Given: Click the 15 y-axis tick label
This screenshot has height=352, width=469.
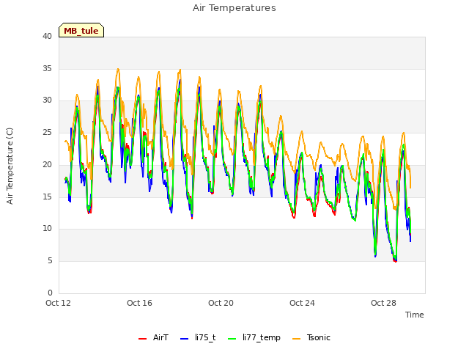Looking at the screenshot, I should click(x=47, y=197).
